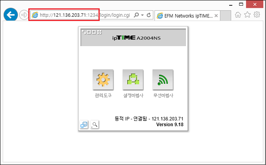Launch the 설정마법사 network wizard icon
The height and width of the screenshot is (165, 266).
click(133, 79)
